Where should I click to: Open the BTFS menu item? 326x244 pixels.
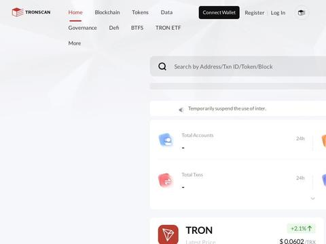(x=137, y=28)
